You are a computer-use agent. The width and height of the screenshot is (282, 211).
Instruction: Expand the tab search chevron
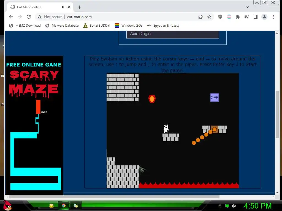click(x=247, y=7)
